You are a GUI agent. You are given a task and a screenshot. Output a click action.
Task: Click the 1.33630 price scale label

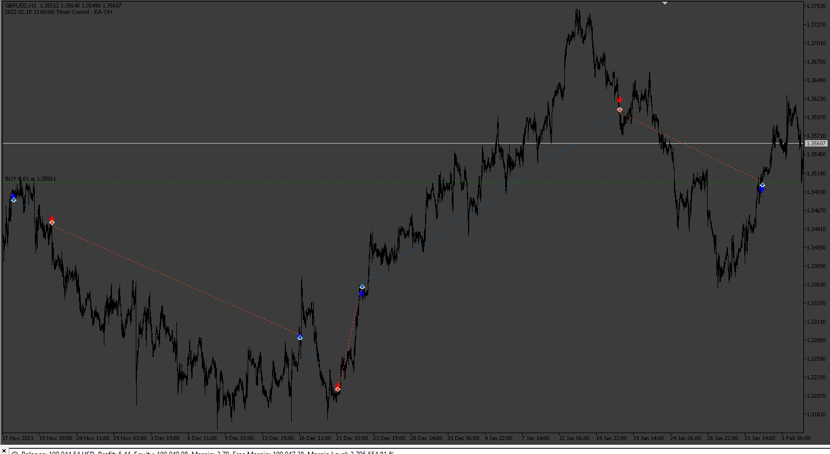pyautogui.click(x=815, y=284)
